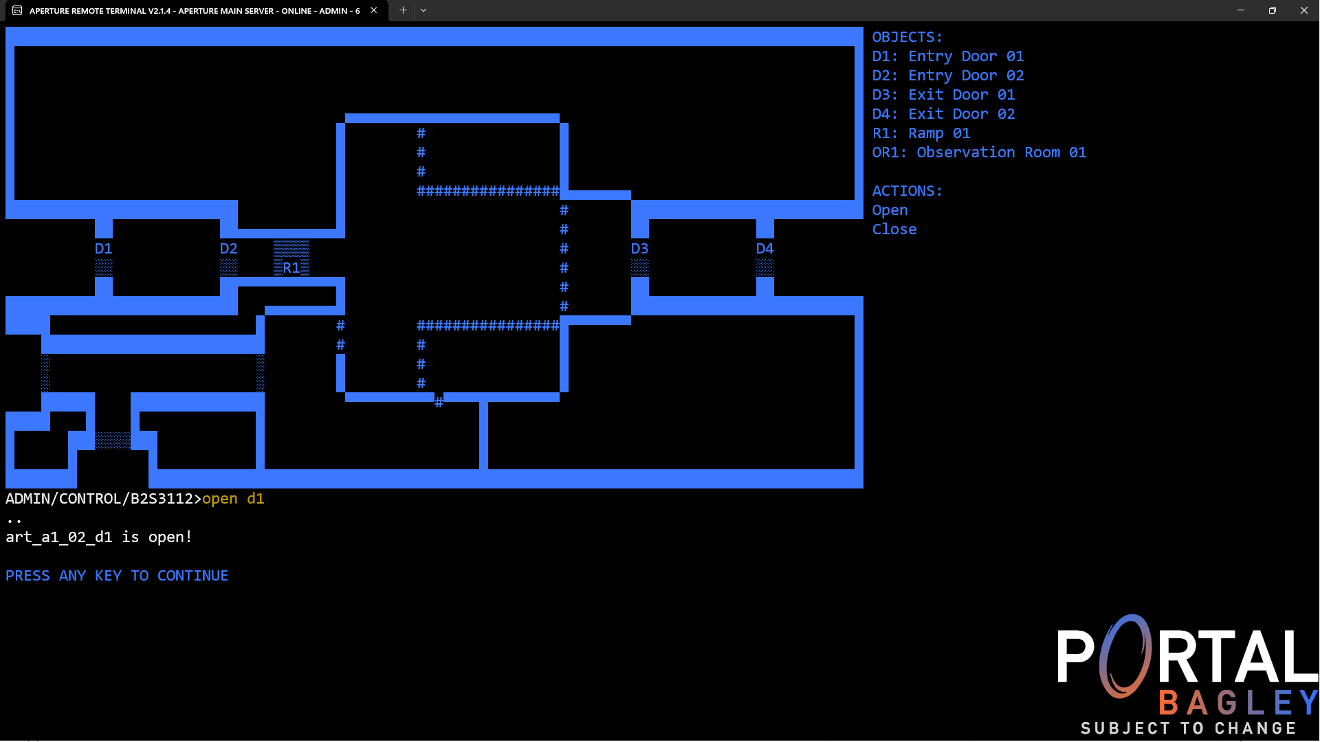Click the D2 door marker on the map
This screenshot has height=742, width=1320.
tap(228, 249)
